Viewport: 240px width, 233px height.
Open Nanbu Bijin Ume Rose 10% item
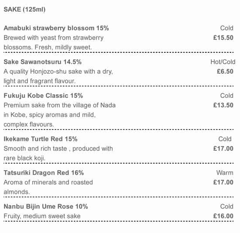tap(46, 206)
